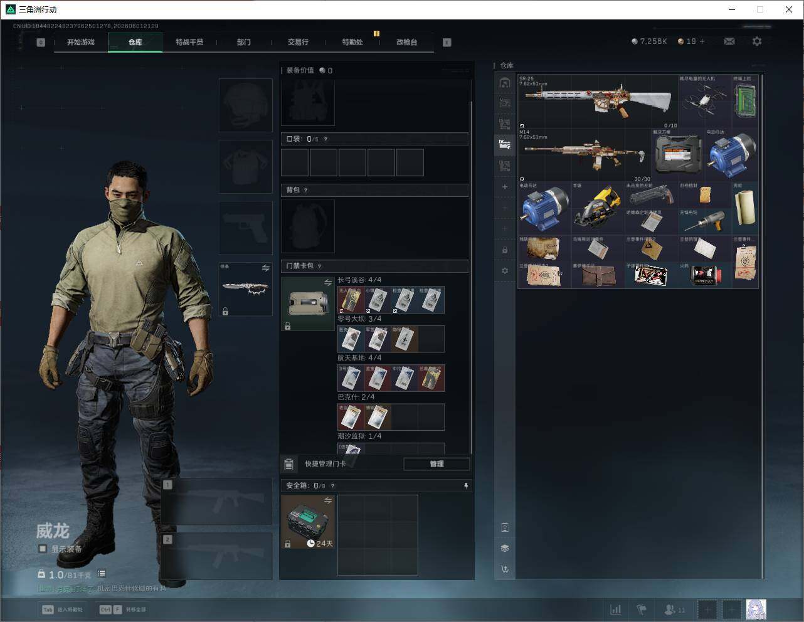Screen dimensions: 804x622
Task: Show the 门禁卡包 help question mark
Action: pyautogui.click(x=319, y=266)
